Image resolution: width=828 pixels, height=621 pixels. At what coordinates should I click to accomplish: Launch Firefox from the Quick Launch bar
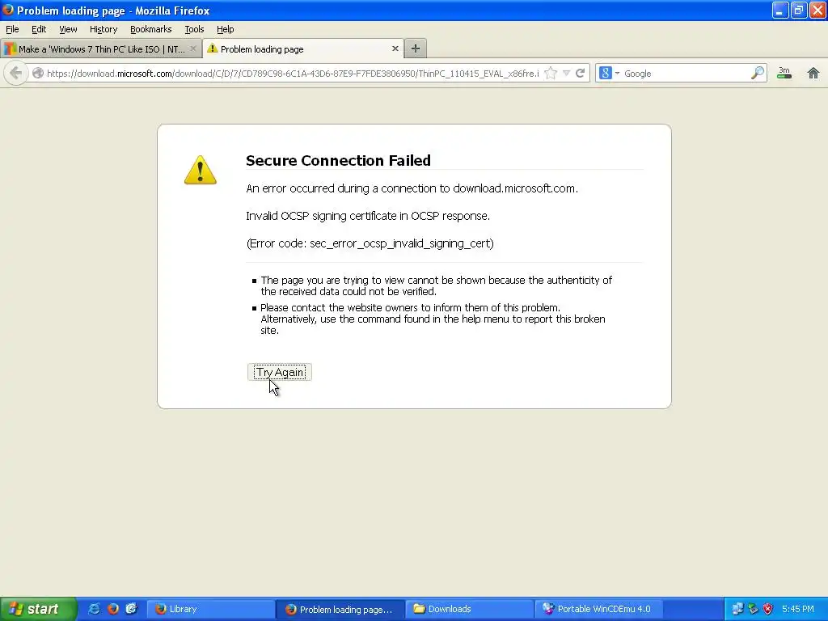[113, 609]
